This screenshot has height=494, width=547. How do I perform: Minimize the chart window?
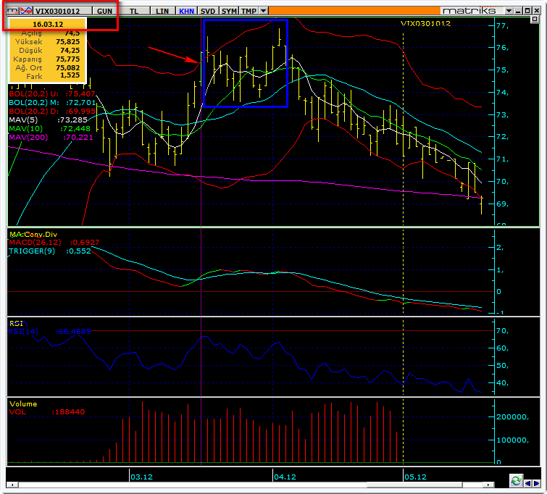pos(518,11)
